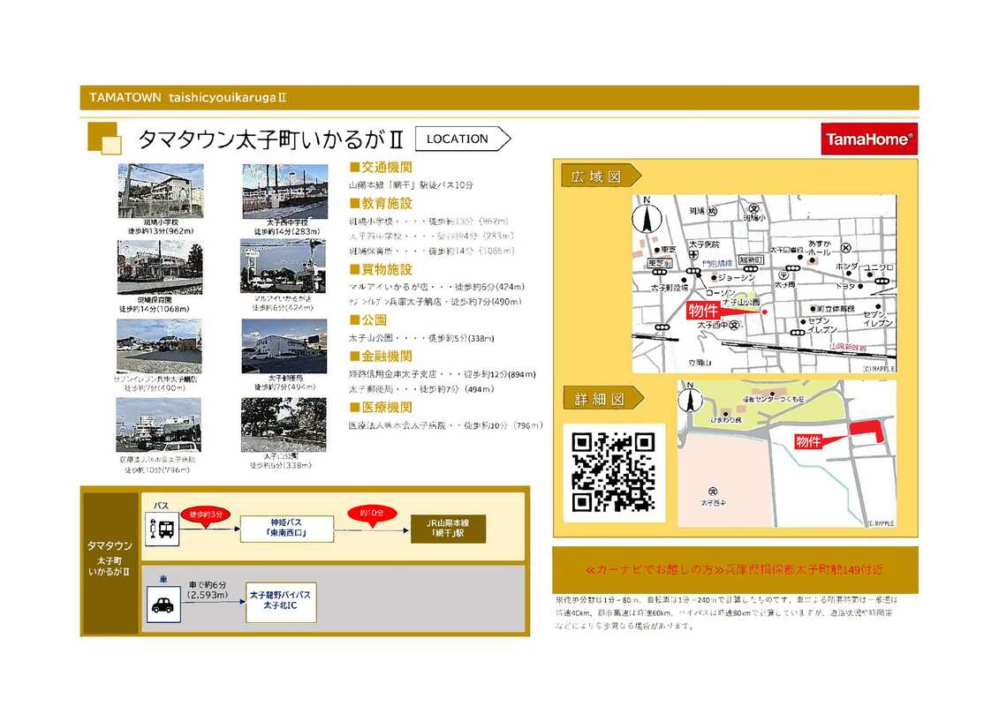This screenshot has height=706, width=999.
Task: Click the red 約10分 bubble
Action: (x=369, y=514)
